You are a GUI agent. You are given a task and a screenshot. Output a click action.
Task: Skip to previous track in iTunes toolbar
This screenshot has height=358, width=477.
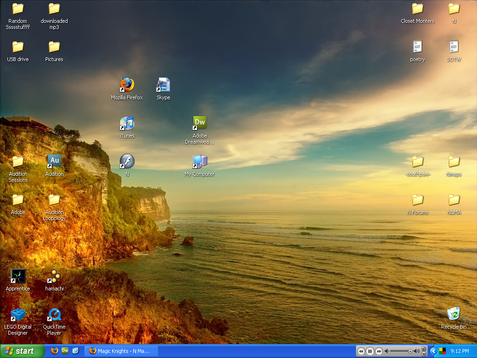tap(361, 351)
